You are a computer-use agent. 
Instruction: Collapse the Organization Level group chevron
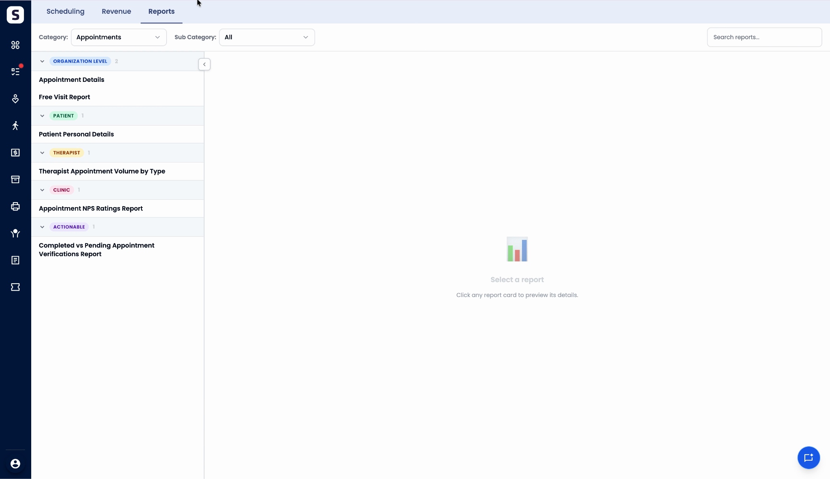[42, 61]
